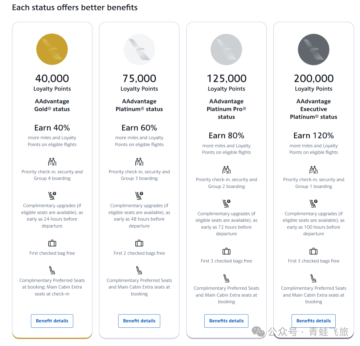Viewport: 360px width, 346px height.
Task: Click Platinum card seat upgrade icon
Action: pos(139,196)
